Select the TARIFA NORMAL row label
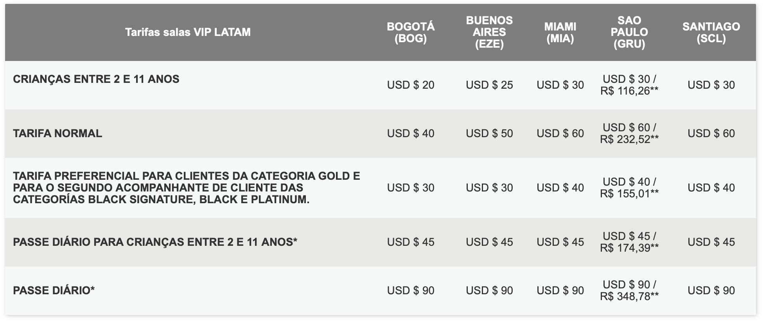Image resolution: width=765 pixels, height=322 pixels. [57, 133]
